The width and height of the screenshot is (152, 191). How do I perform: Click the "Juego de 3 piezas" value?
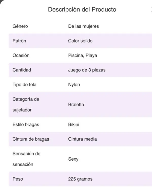tap(87, 70)
